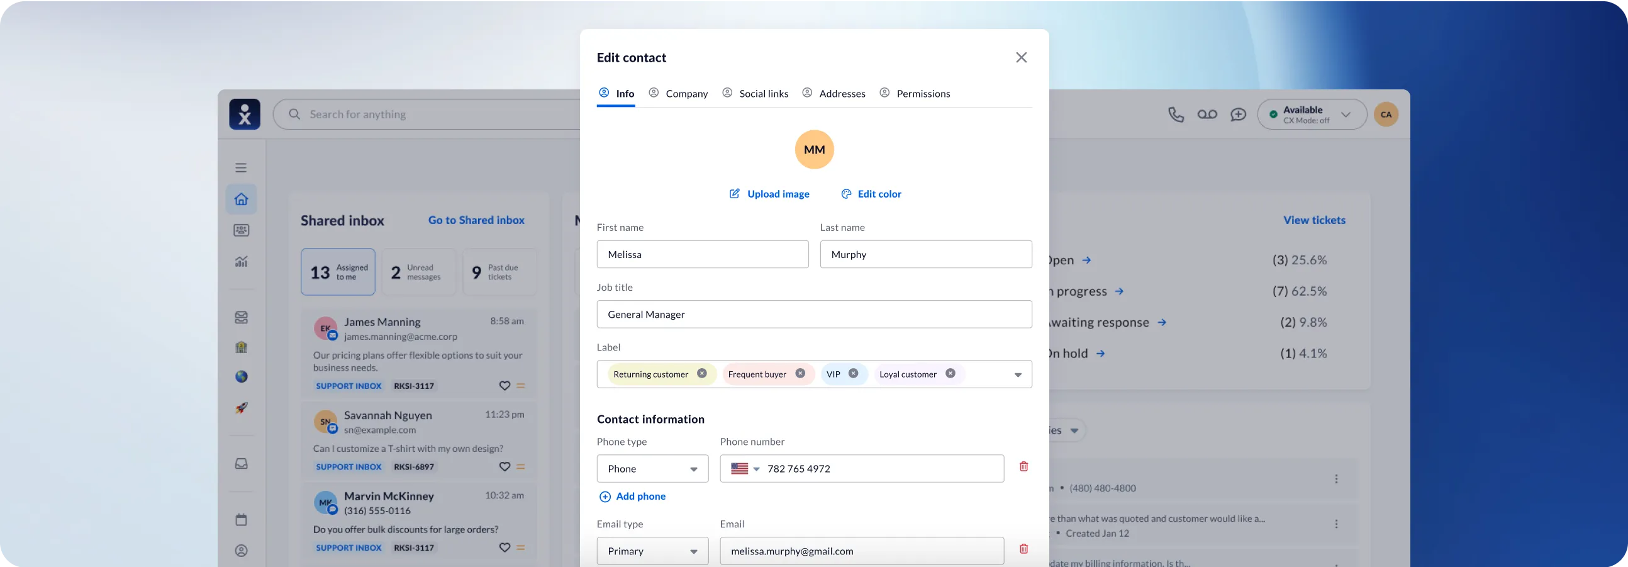This screenshot has width=1628, height=567.
Task: Switch to the Company tab
Action: click(678, 94)
